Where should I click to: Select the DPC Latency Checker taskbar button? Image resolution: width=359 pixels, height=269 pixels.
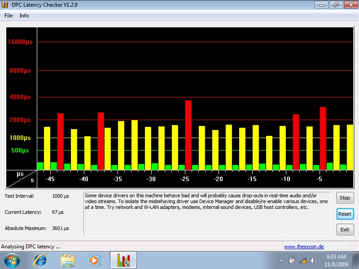(123, 260)
